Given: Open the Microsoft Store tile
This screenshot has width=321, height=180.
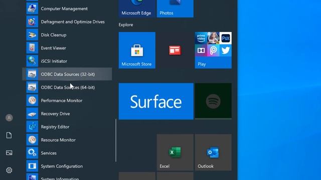Looking at the screenshot, I should click(137, 50).
